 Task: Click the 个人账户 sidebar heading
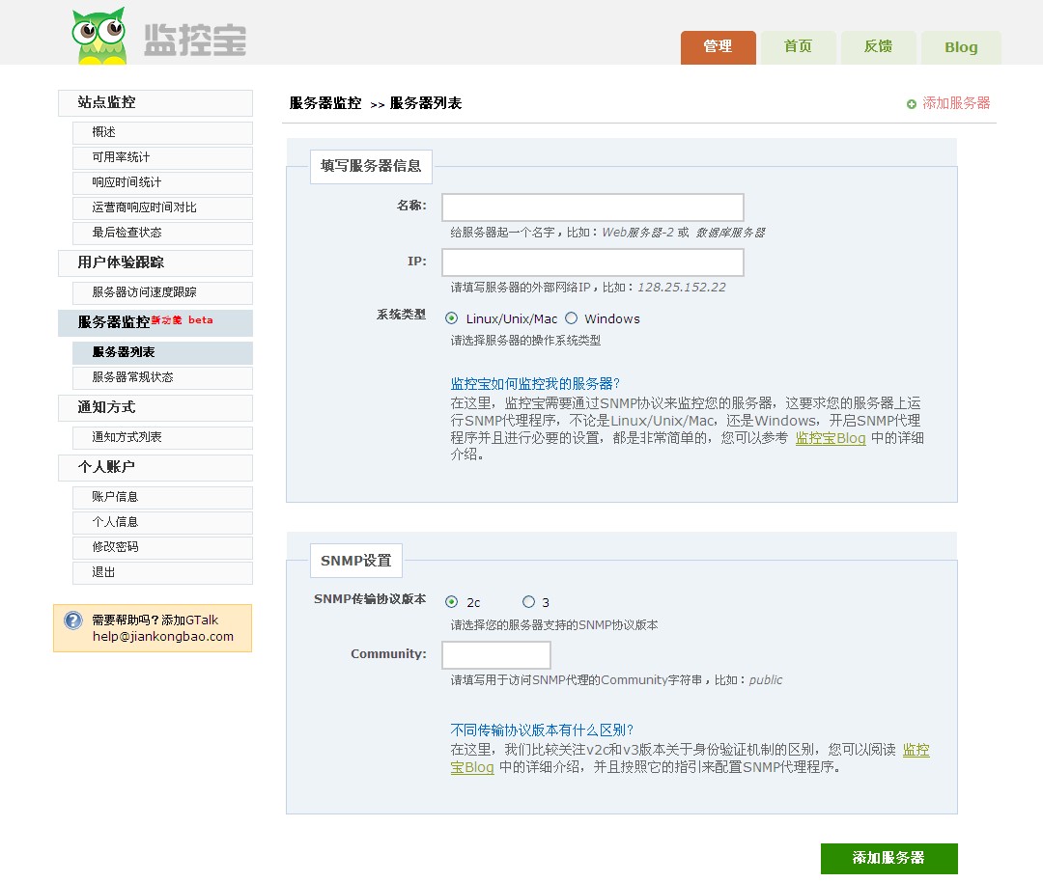pyautogui.click(x=155, y=468)
